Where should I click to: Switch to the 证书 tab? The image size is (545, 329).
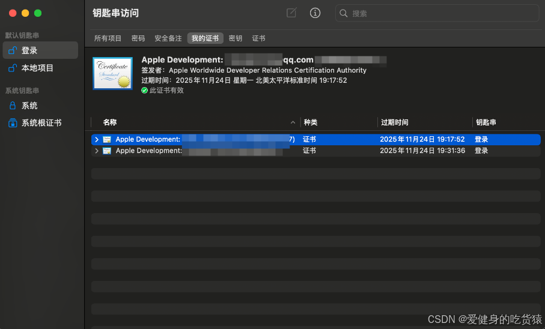coord(258,38)
